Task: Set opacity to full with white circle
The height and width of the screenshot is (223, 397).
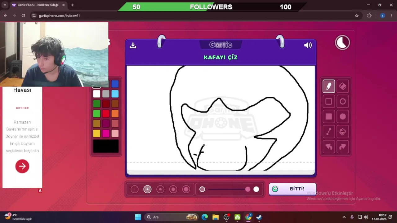Action: [x=256, y=189]
